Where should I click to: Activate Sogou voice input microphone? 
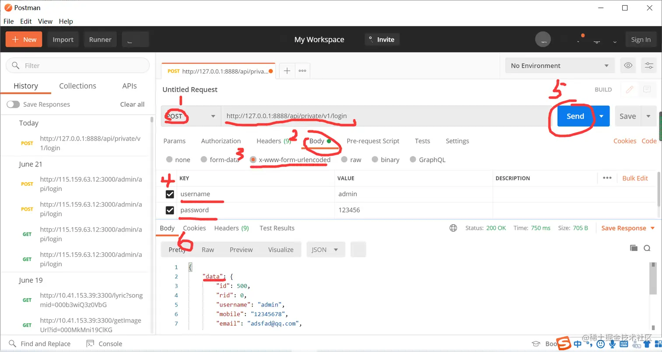[x=612, y=344]
